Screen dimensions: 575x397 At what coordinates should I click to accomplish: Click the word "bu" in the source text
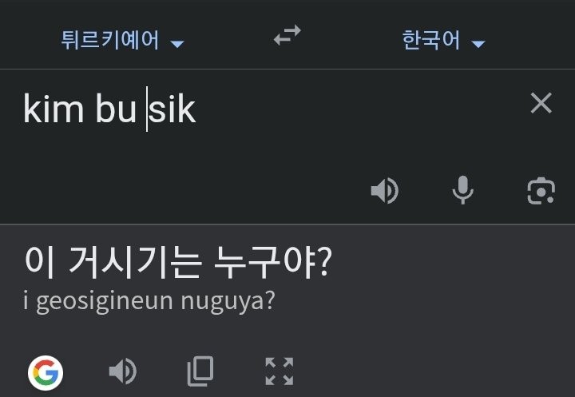tap(116, 110)
